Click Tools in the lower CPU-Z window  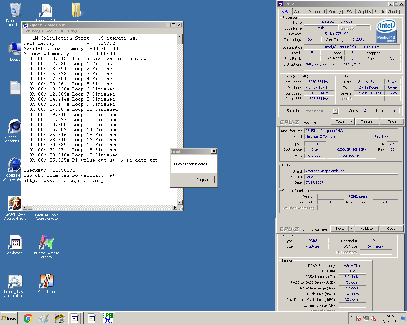[340, 229]
